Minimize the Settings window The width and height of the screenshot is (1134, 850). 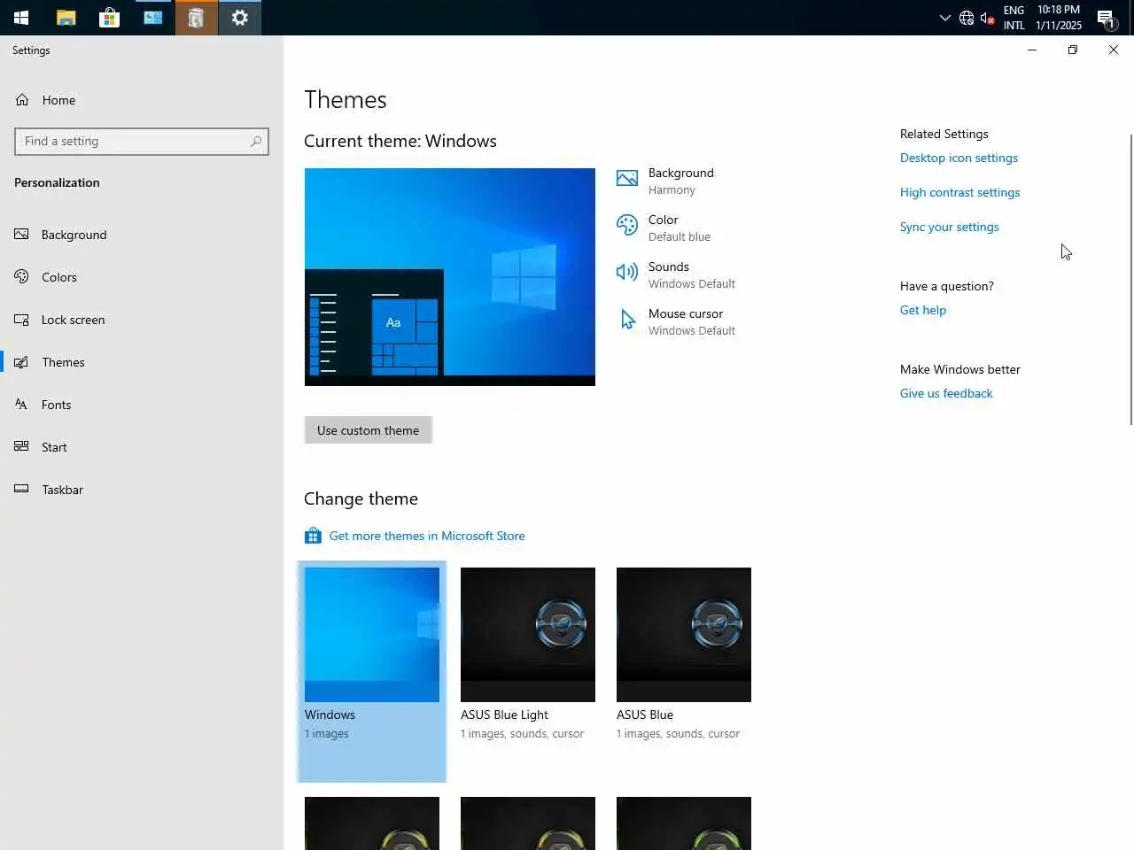click(x=1031, y=50)
